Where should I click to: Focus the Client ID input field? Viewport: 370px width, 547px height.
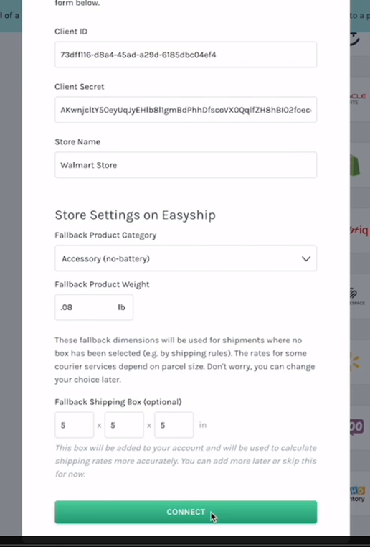(186, 55)
